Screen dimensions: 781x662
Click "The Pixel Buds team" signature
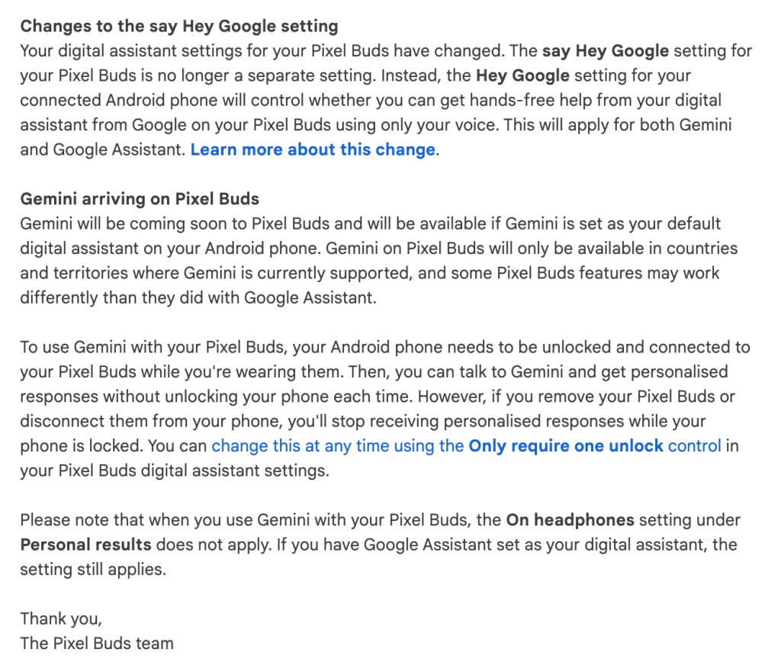coord(97,643)
